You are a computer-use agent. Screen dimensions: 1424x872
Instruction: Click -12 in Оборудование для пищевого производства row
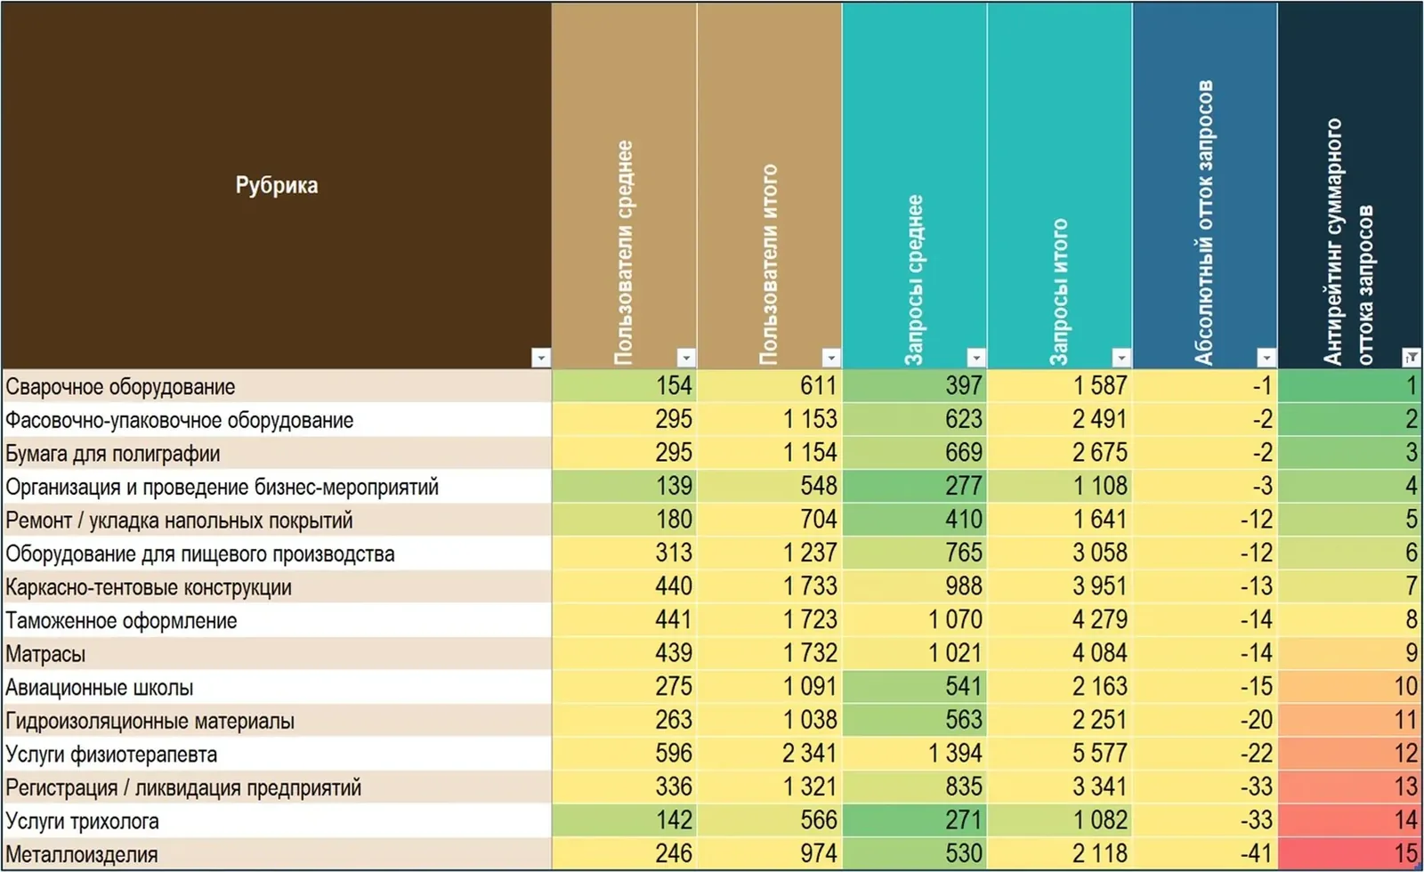click(x=1204, y=553)
